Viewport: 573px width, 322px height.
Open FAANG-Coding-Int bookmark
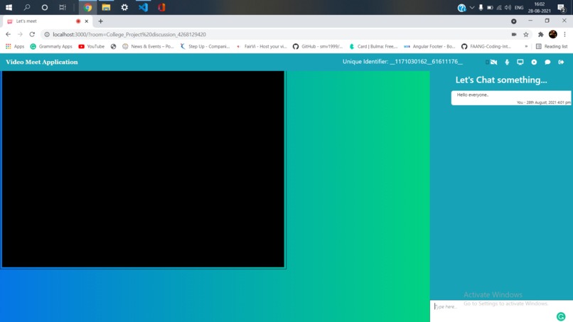(486, 46)
